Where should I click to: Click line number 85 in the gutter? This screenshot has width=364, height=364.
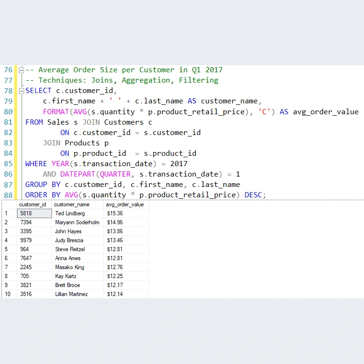point(8,164)
